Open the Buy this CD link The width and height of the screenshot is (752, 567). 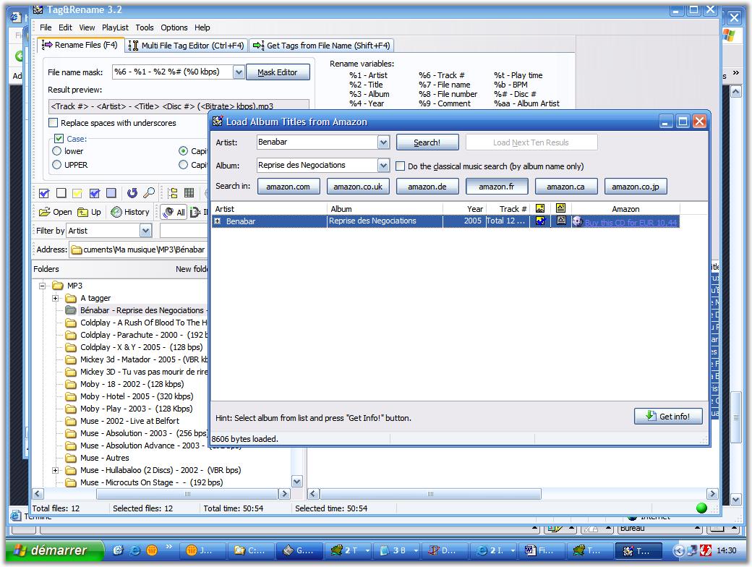tap(631, 222)
